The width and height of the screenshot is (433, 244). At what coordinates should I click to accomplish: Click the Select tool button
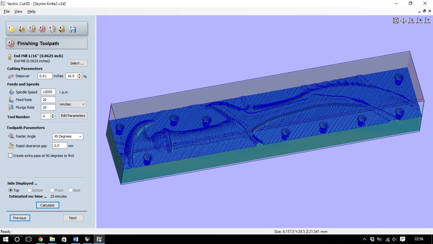pos(77,63)
